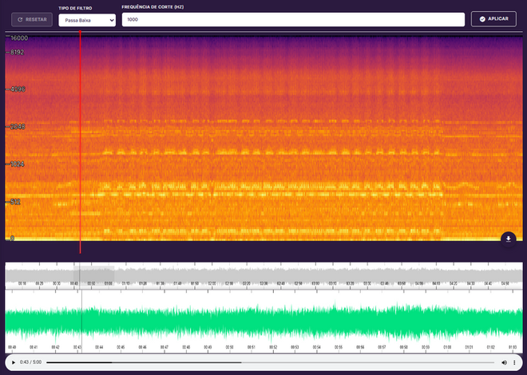527x375 pixels.
Task: Click the red playhead line on the spectrogram
Action: [80, 141]
